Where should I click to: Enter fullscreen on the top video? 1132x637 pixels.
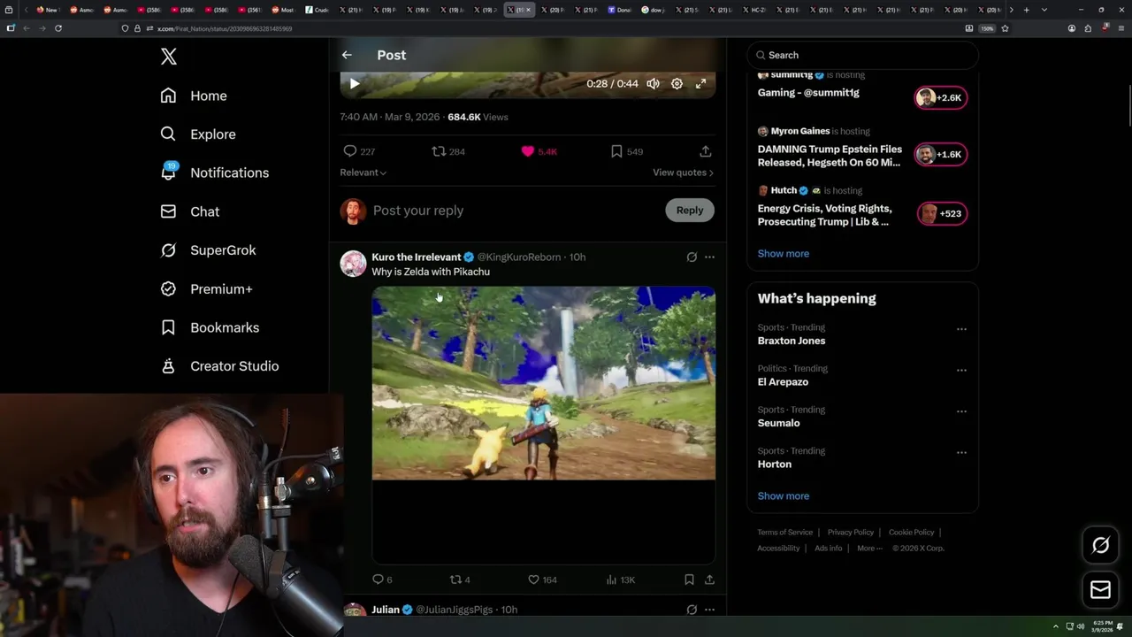(x=700, y=84)
